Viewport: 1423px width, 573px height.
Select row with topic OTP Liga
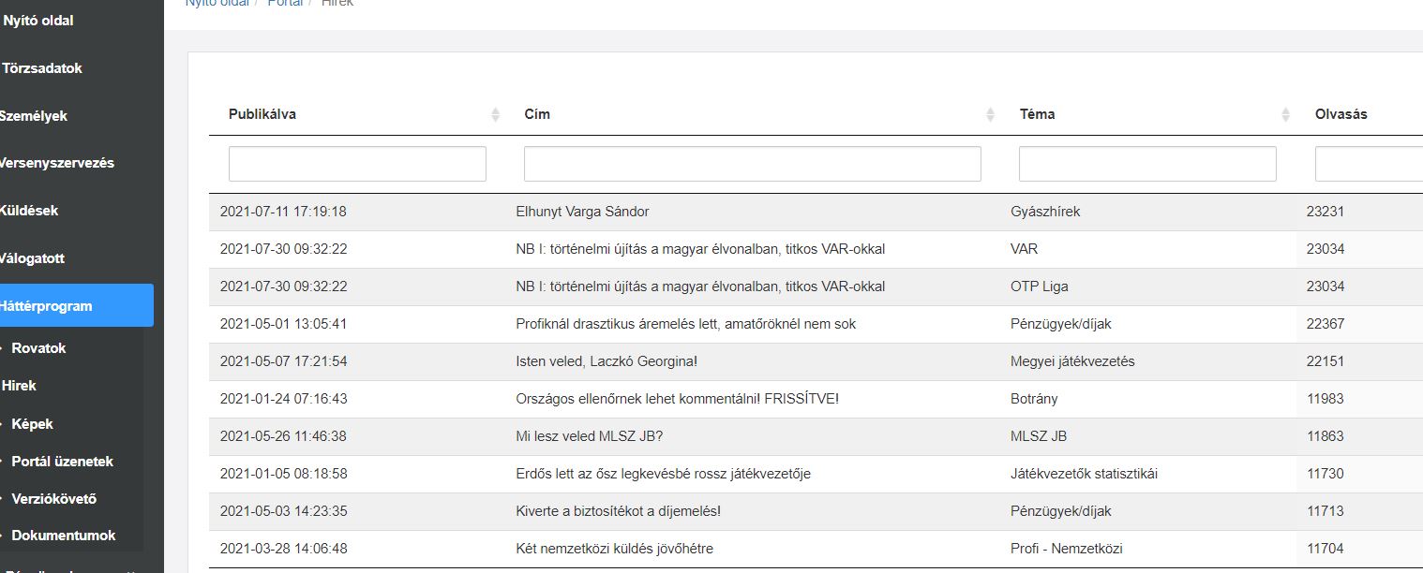click(816, 286)
